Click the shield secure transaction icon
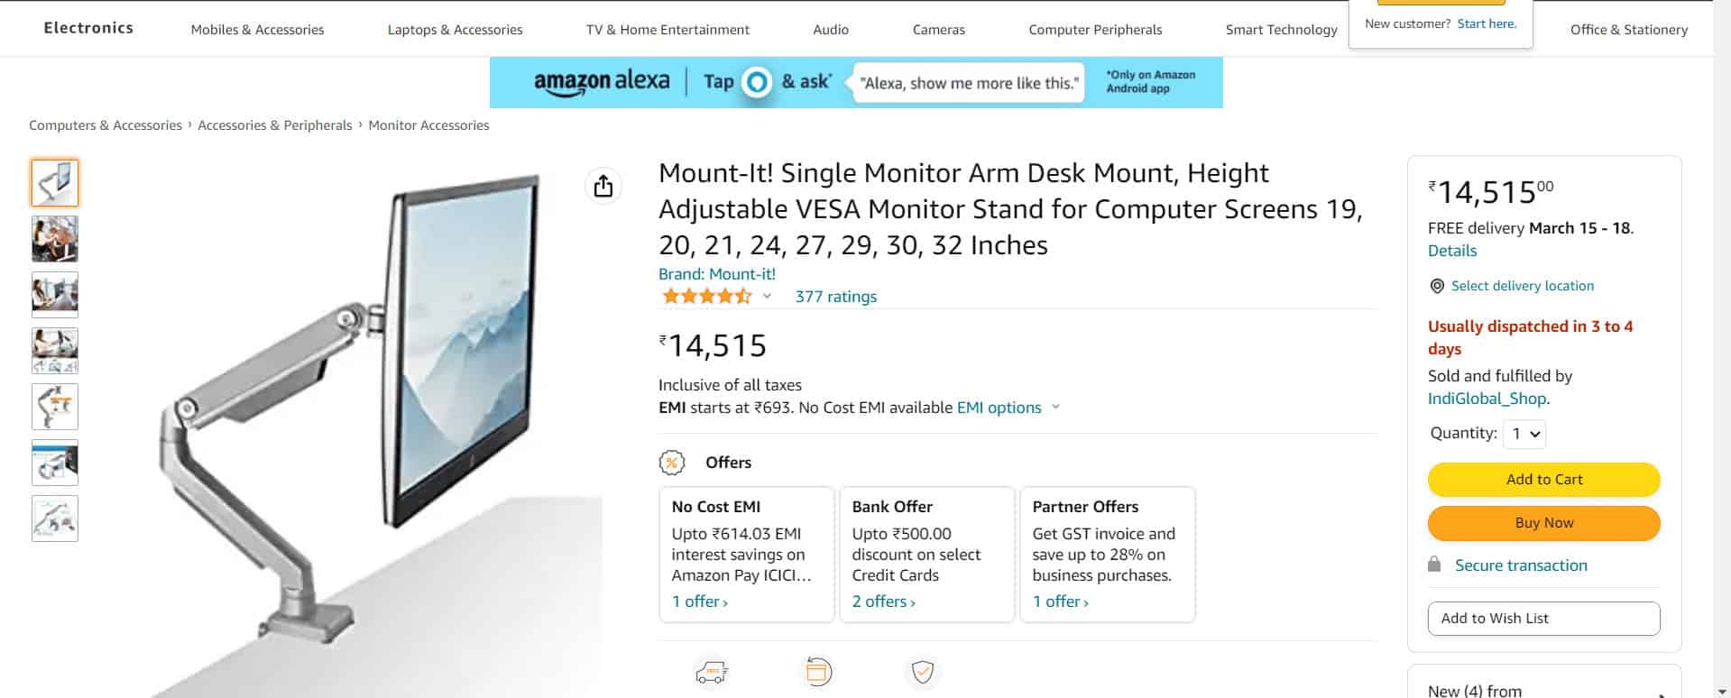Viewport: 1731px width, 698px height. [922, 672]
